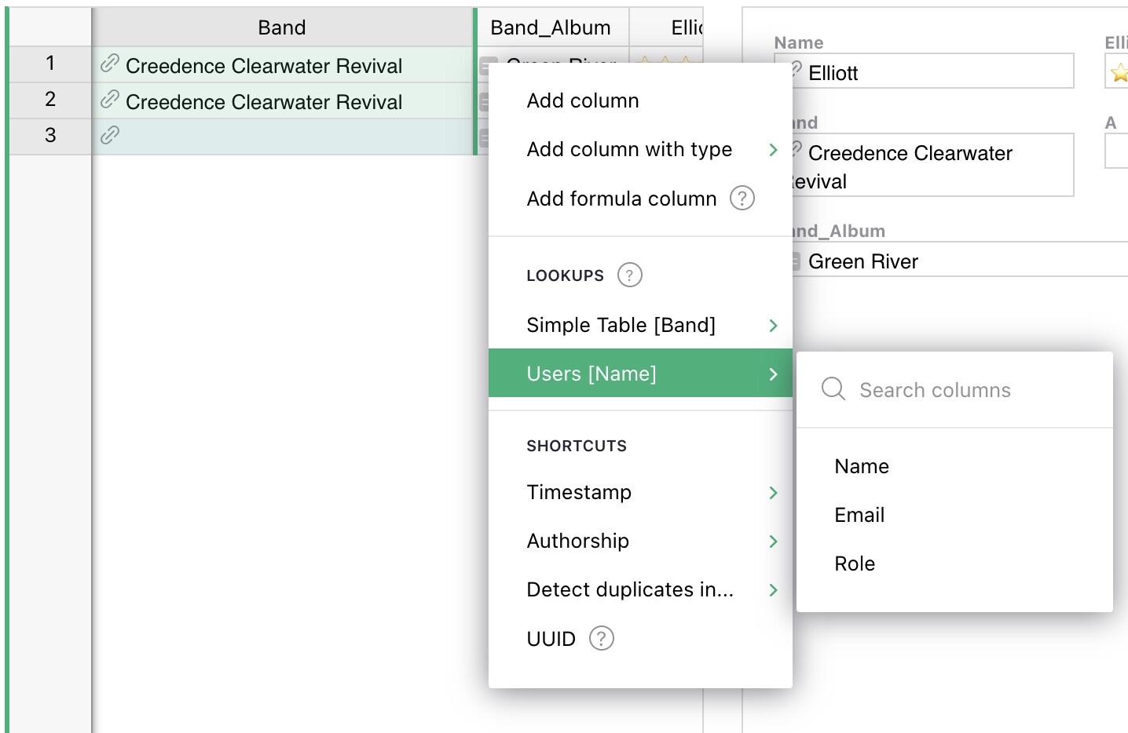Pick Email from the Users column list
This screenshot has width=1128, height=733.
point(859,516)
